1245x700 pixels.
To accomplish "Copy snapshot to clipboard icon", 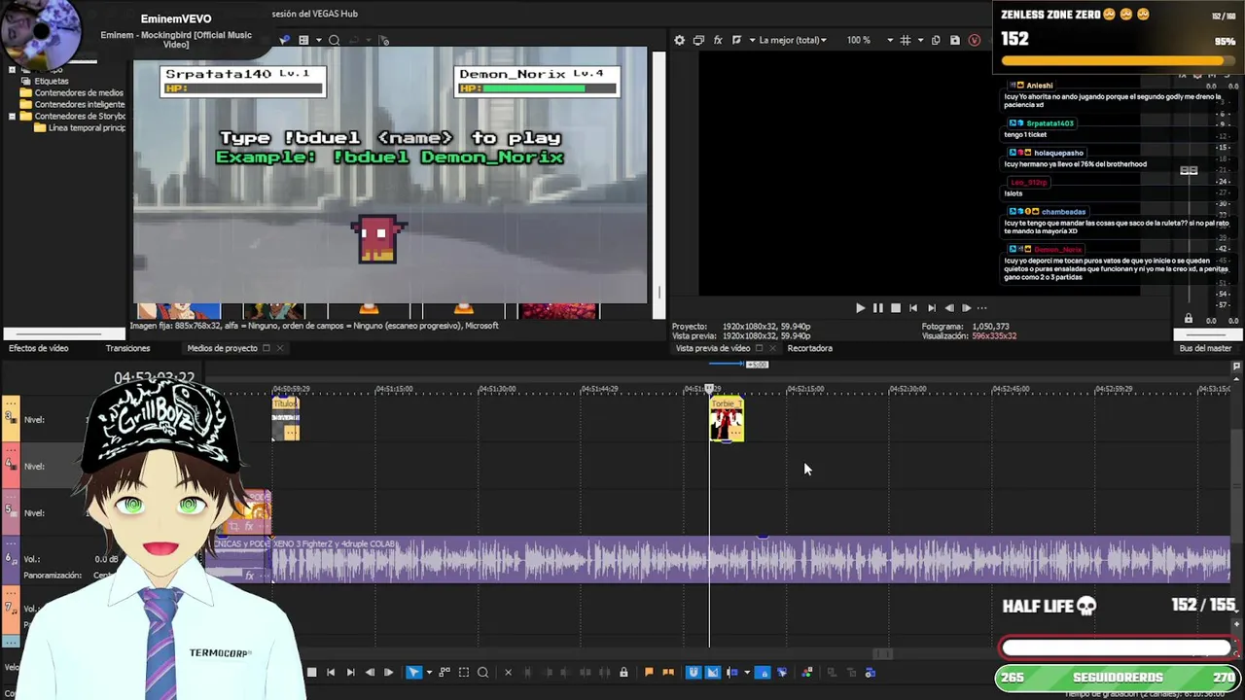I will [936, 40].
